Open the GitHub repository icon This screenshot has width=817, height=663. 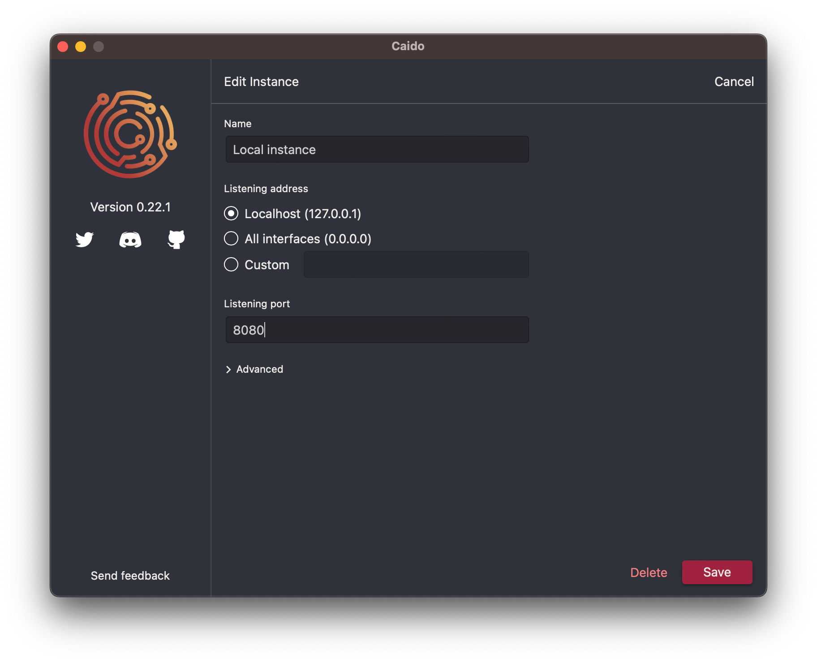[176, 239]
